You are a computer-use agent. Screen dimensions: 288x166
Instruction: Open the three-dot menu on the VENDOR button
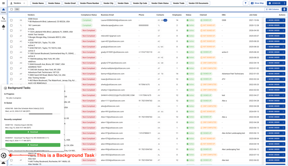pyautogui.click(x=285, y=3)
